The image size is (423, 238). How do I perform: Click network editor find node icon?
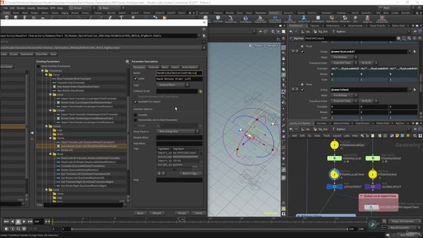(415, 136)
